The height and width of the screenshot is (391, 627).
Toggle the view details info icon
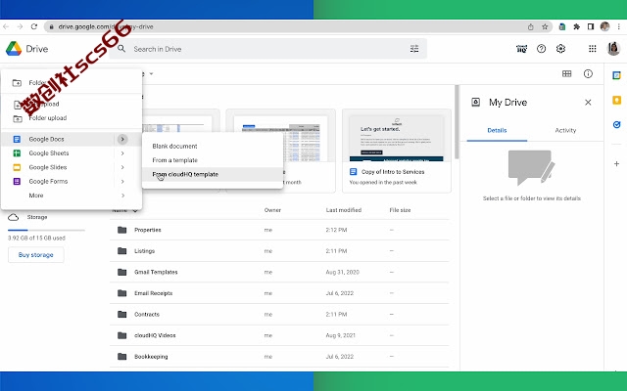pyautogui.click(x=588, y=74)
